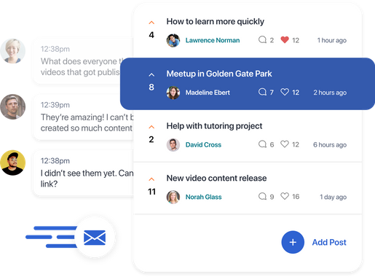This screenshot has width=375, height=277.
Task: Click the blue plus Add Post button
Action: pyautogui.click(x=293, y=242)
